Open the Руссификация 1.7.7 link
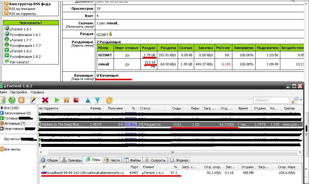 point(25,46)
